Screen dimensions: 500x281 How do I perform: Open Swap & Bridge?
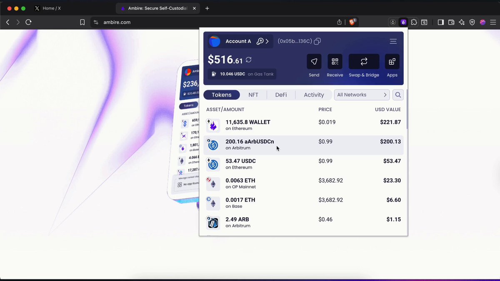(x=364, y=62)
